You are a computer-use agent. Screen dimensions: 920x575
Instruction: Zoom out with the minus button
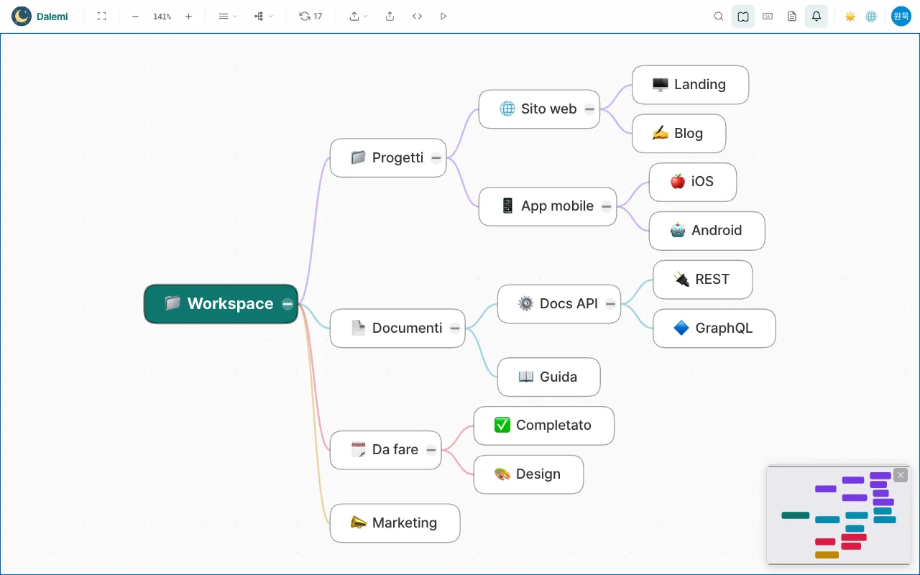(x=135, y=16)
